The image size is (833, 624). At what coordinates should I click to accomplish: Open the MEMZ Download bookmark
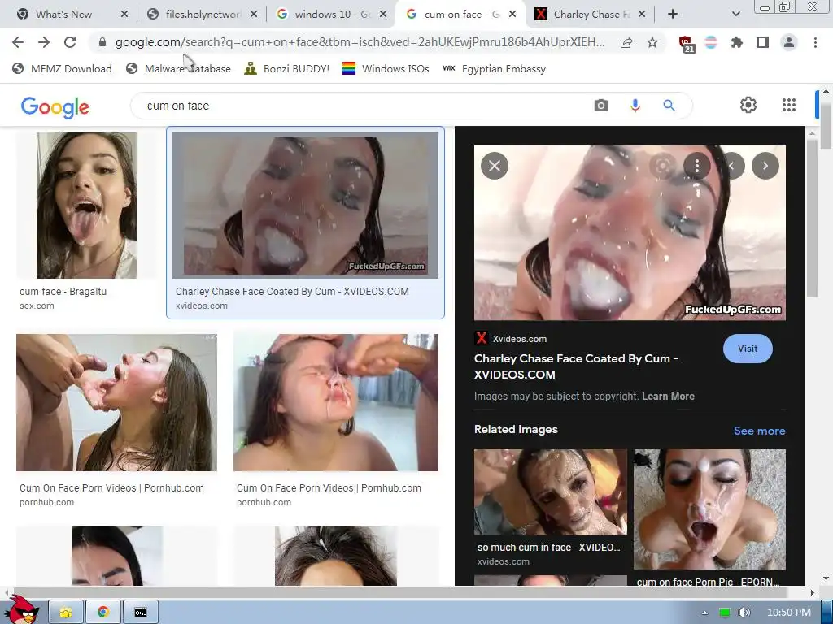click(62, 69)
